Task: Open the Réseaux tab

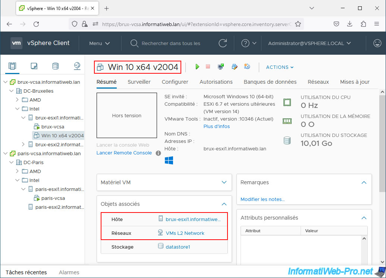Action: pos(318,82)
